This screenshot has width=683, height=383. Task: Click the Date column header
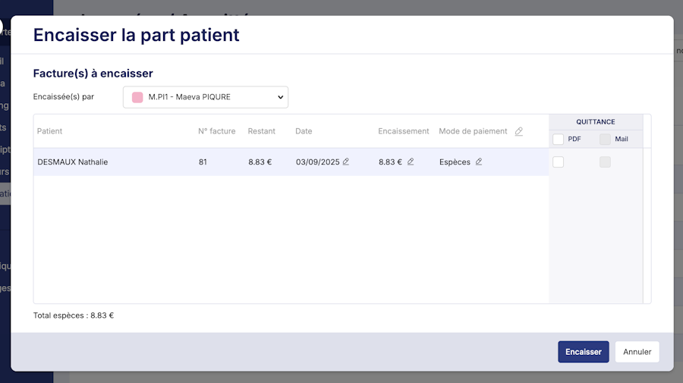point(304,131)
